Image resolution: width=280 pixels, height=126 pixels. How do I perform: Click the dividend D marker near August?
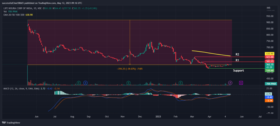point(86,83)
